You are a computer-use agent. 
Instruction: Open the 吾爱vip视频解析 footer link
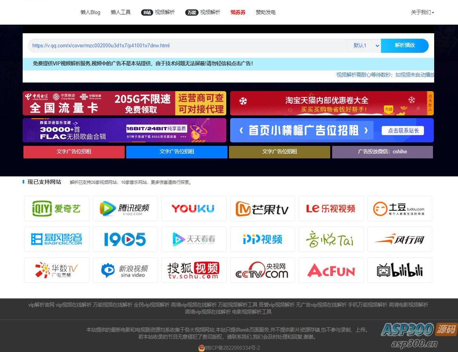click(x=277, y=305)
